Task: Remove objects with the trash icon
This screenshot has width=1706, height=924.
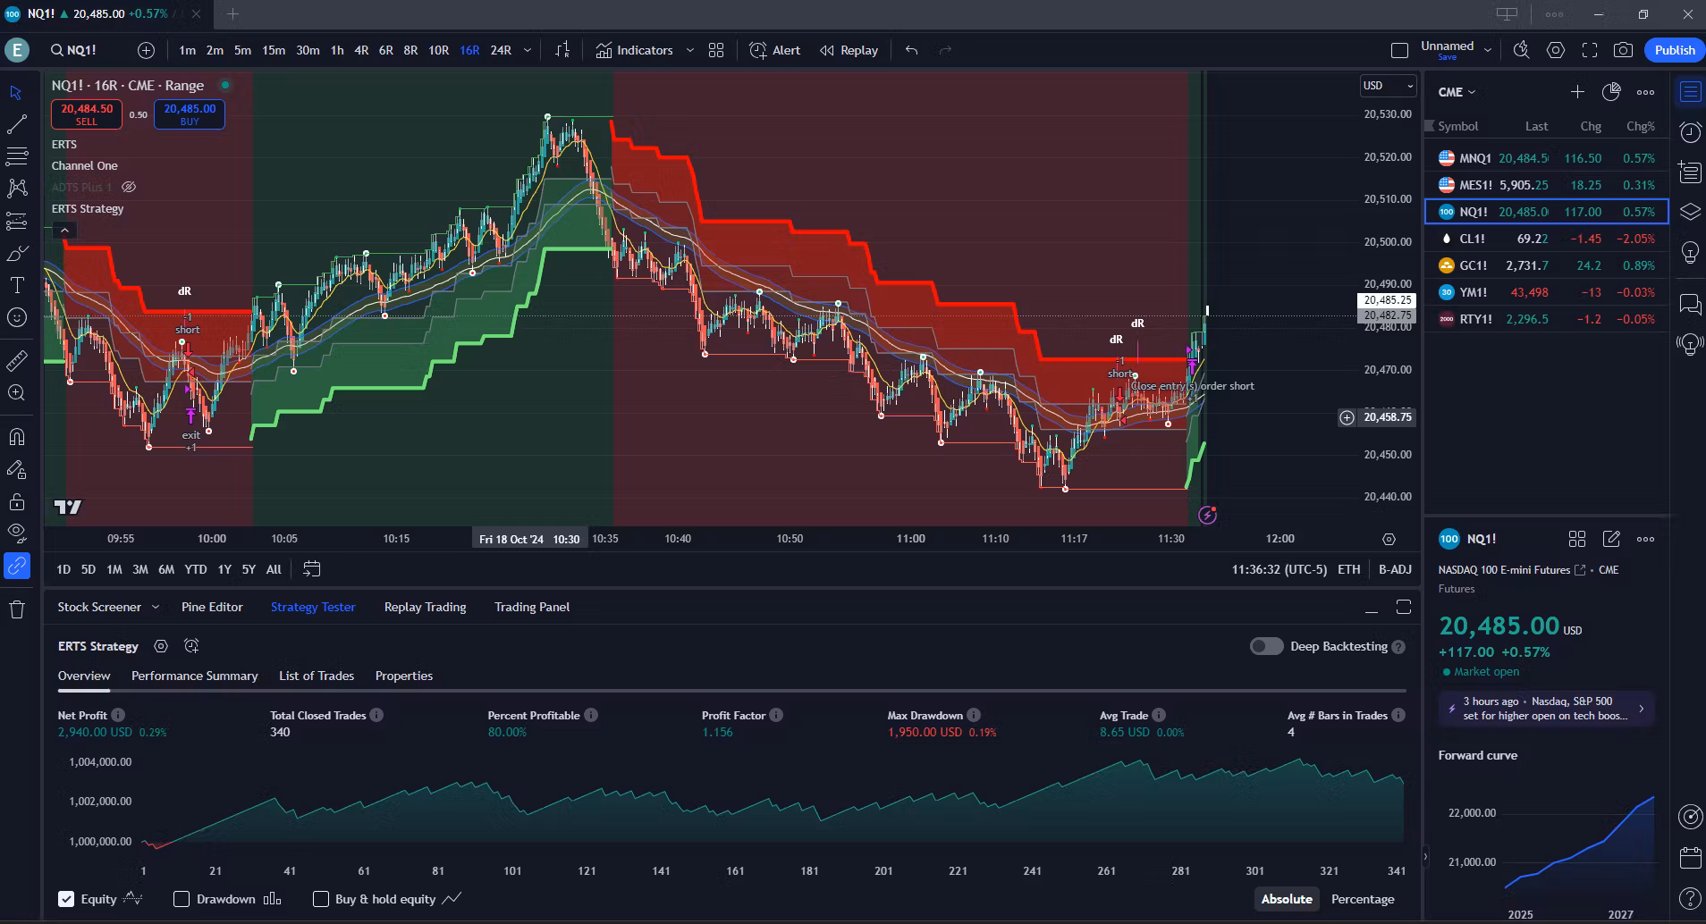Action: point(17,609)
